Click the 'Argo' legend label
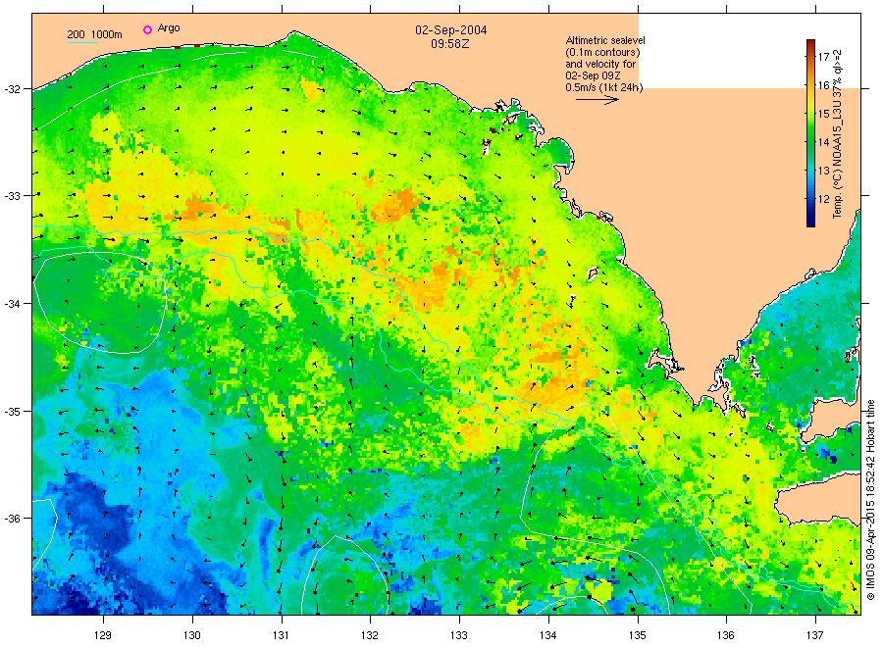883x647 pixels. pyautogui.click(x=169, y=28)
